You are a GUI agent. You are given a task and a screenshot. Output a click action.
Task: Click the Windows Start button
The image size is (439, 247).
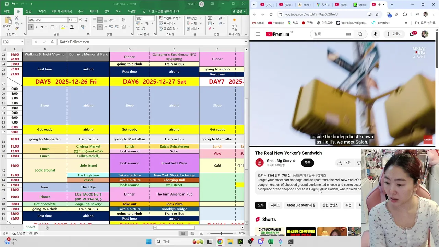coord(149,242)
